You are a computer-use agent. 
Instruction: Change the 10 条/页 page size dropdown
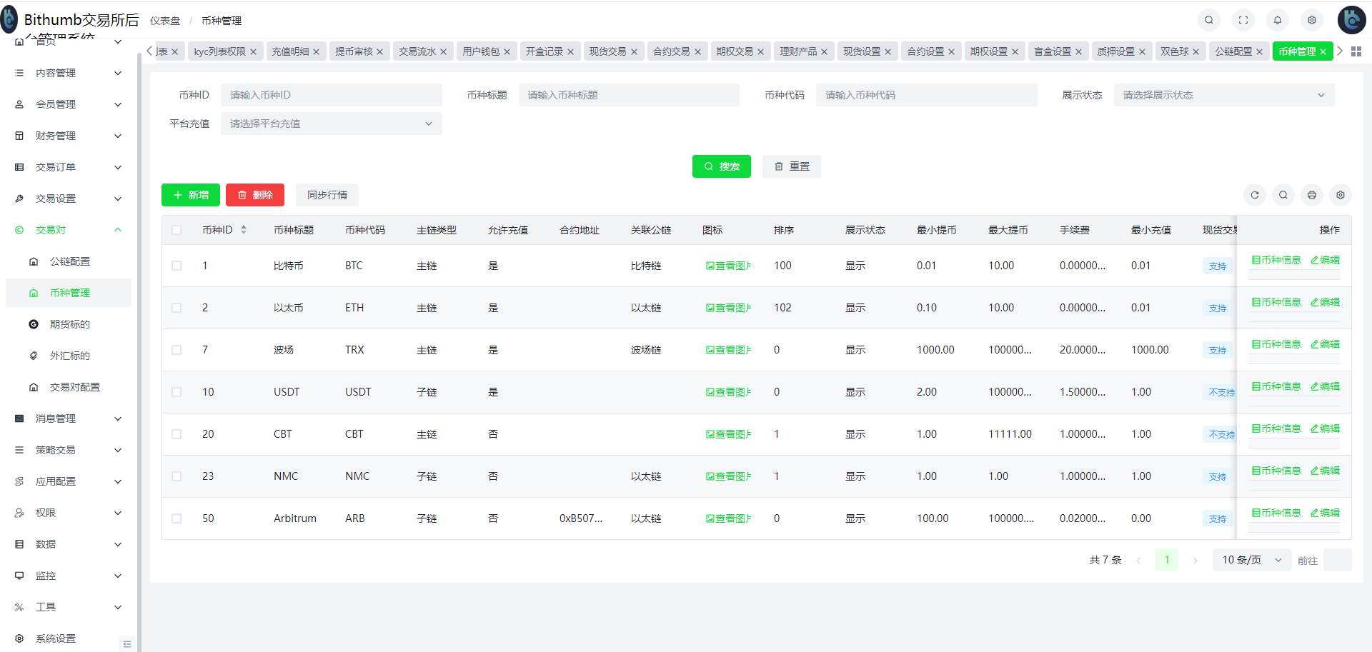click(1251, 560)
